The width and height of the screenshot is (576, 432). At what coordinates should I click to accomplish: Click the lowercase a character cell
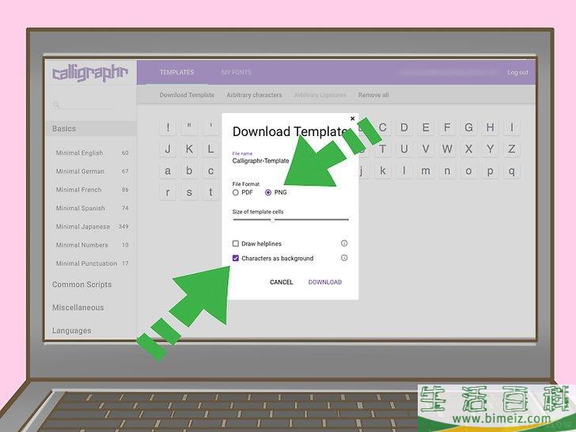(x=168, y=171)
